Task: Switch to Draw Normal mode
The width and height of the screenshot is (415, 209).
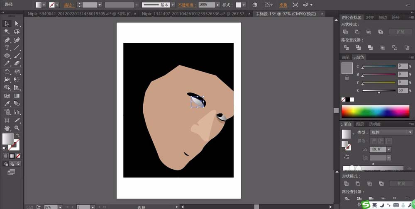Action: [6, 164]
